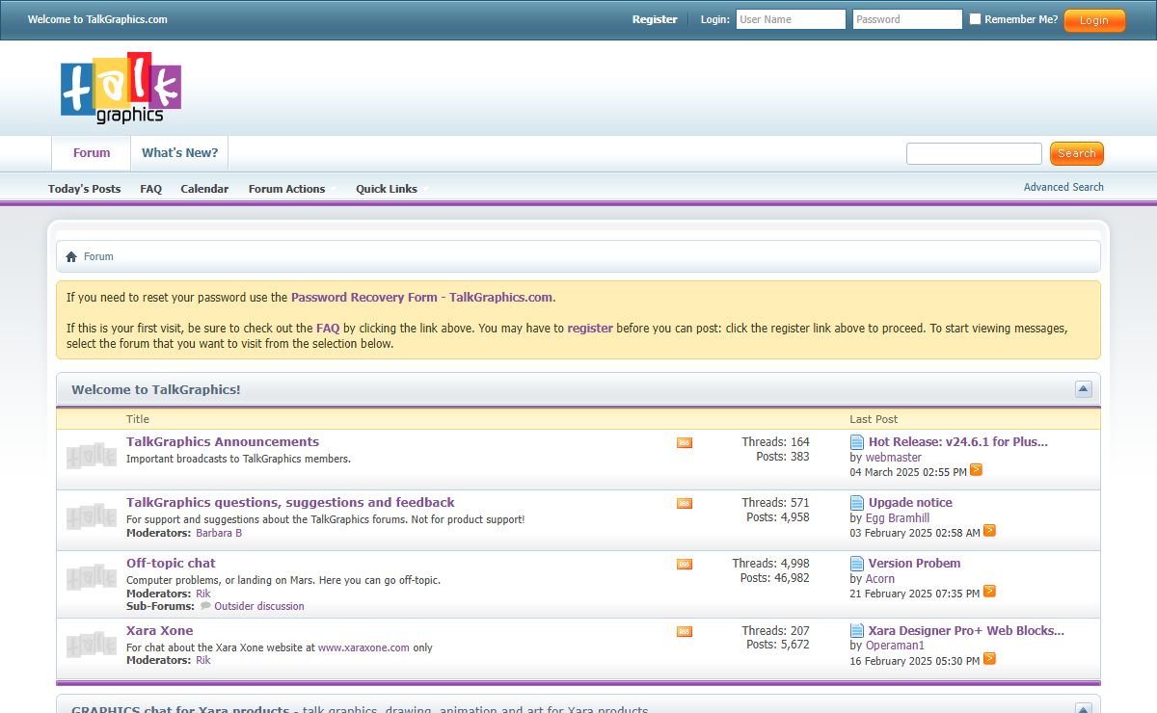Click the search text box

coord(974,153)
